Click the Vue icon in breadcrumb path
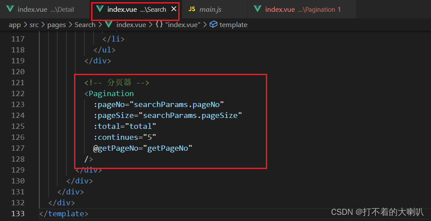Screen dimensions: 431x221 click(109, 25)
